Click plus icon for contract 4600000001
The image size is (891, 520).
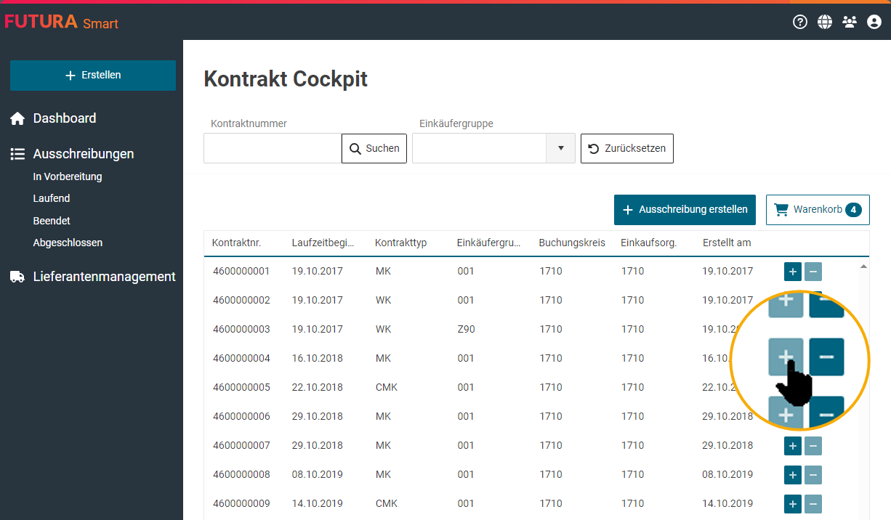[793, 272]
